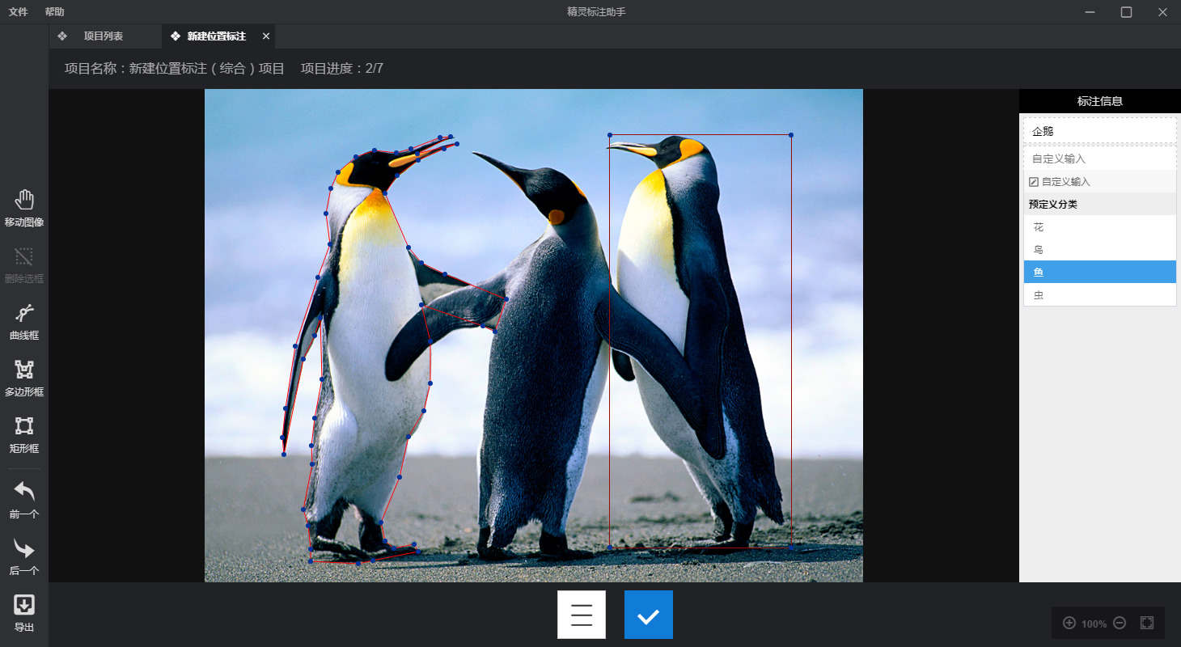Go to previous image with 前一个
Image resolution: width=1181 pixels, height=647 pixels.
[x=24, y=499]
